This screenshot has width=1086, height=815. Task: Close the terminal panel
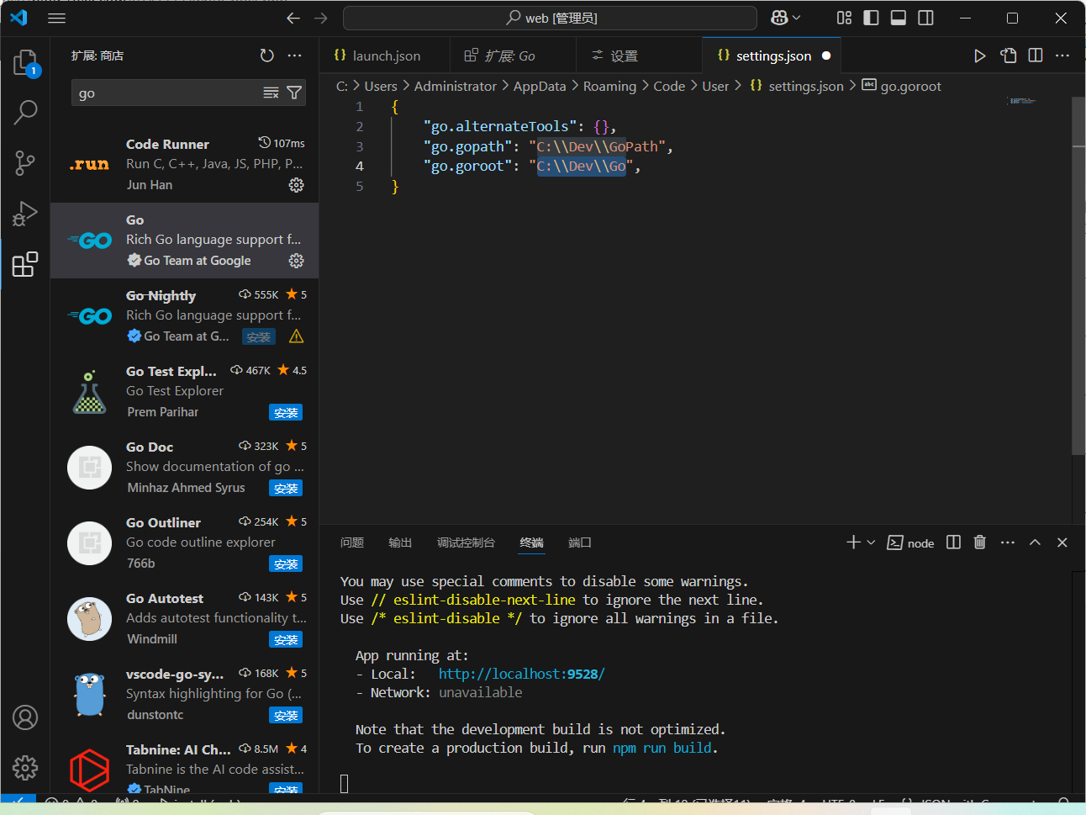point(1062,542)
